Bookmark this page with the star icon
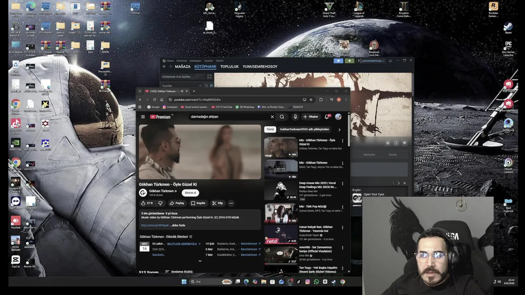 pos(311,100)
